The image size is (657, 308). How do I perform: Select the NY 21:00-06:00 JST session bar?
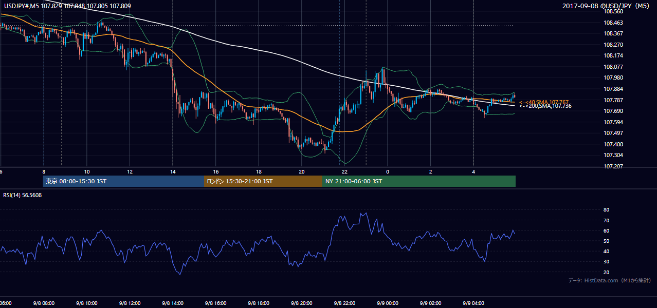(x=419, y=181)
